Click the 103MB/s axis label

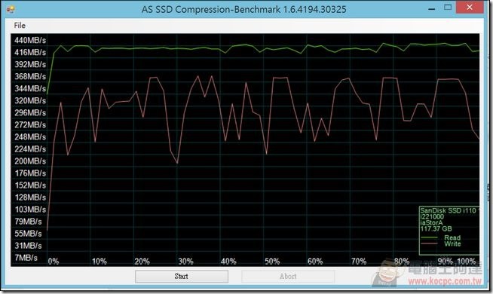tap(30, 210)
